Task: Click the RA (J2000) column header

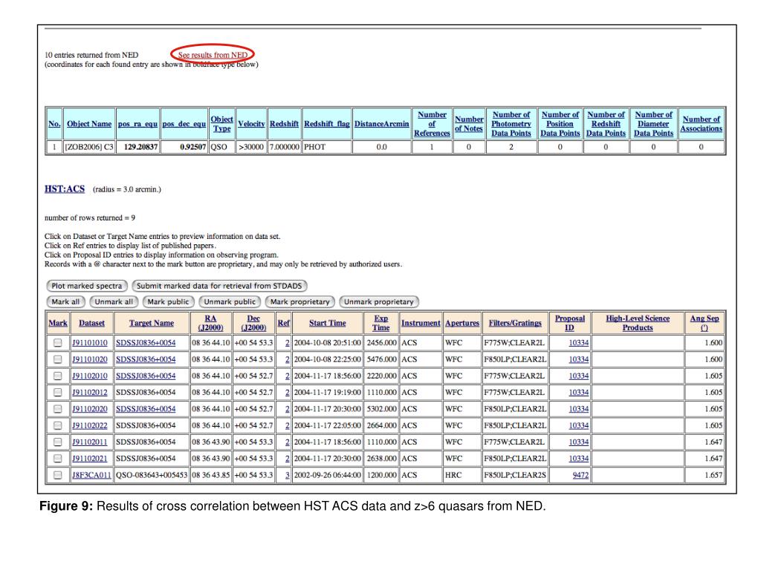Action: (x=210, y=324)
